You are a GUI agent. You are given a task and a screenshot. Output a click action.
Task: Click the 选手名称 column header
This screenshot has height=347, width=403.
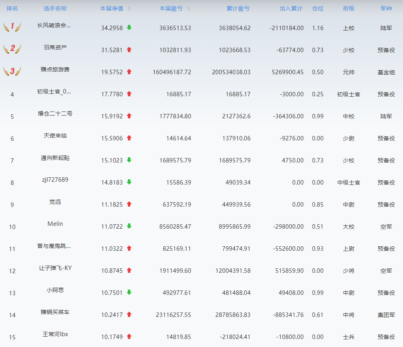(x=55, y=8)
